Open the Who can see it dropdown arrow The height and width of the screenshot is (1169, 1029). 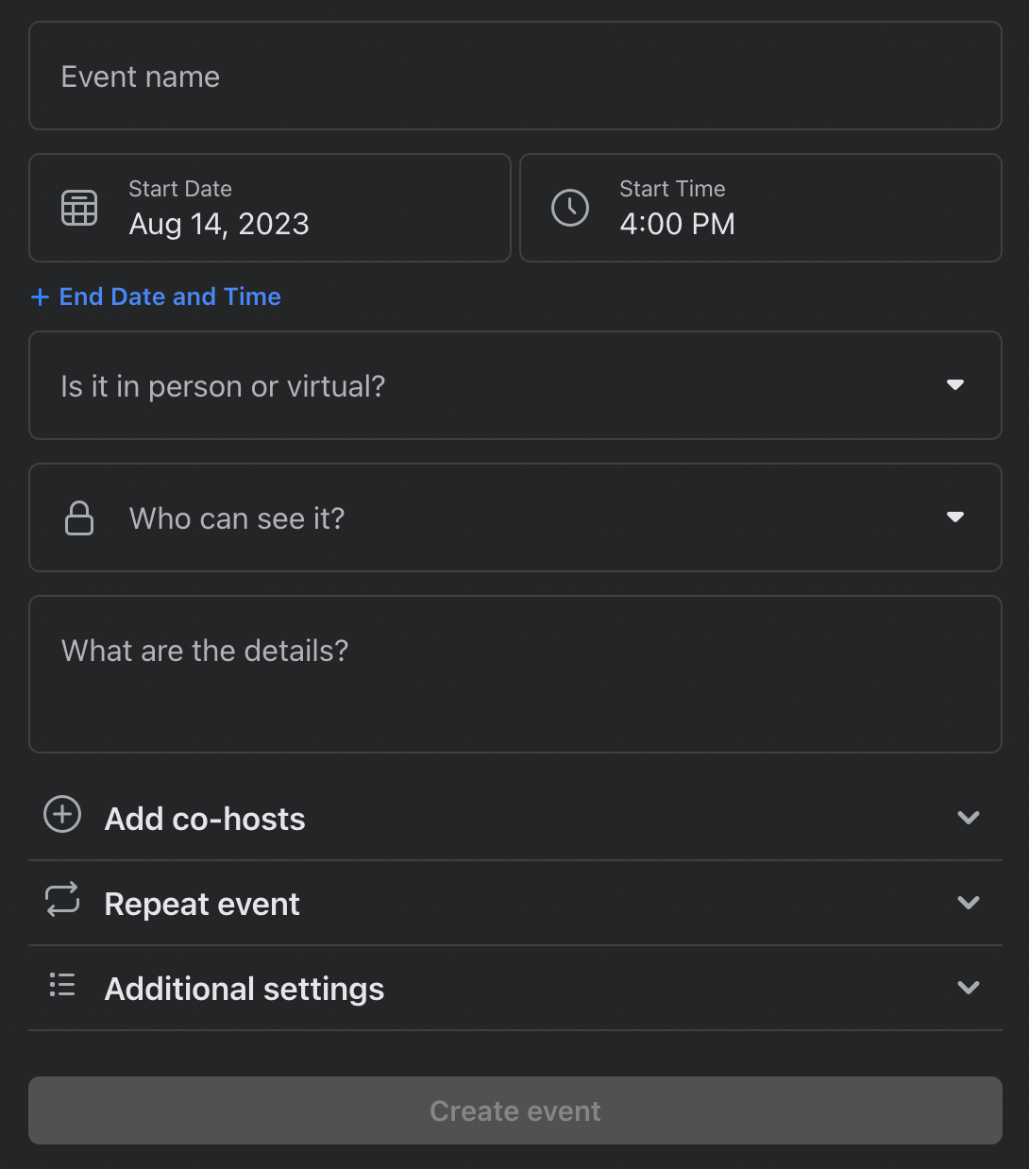(955, 517)
